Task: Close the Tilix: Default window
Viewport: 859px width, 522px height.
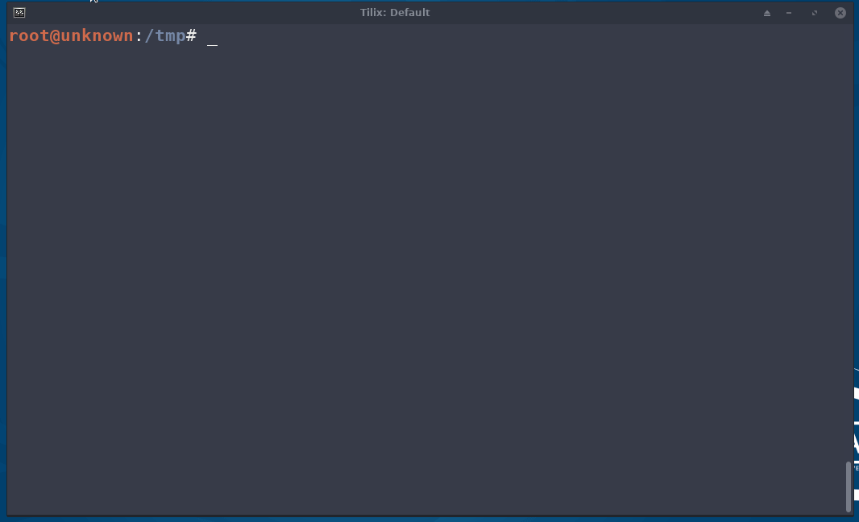Action: (840, 13)
